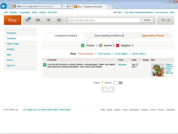
Task: Filter feedback view From buyers
Action: click(104, 54)
